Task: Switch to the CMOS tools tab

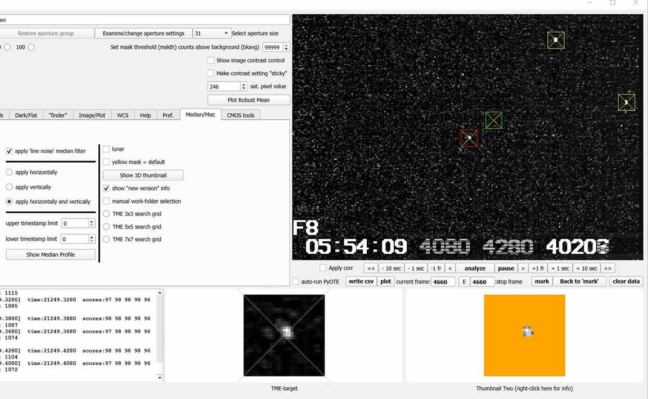Action: pyautogui.click(x=240, y=115)
